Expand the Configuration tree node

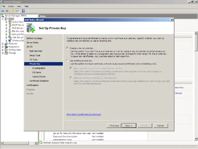point(3,50)
